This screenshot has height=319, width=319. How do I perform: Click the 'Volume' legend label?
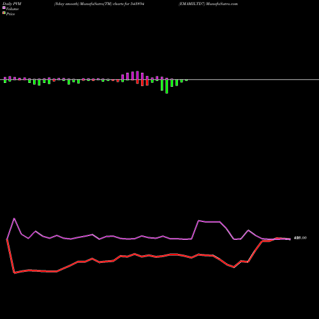coord(12,9)
